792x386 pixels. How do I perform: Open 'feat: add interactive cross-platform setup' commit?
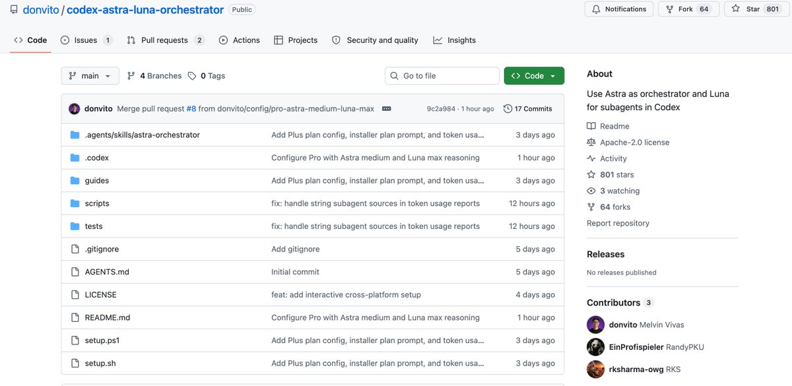(346, 295)
